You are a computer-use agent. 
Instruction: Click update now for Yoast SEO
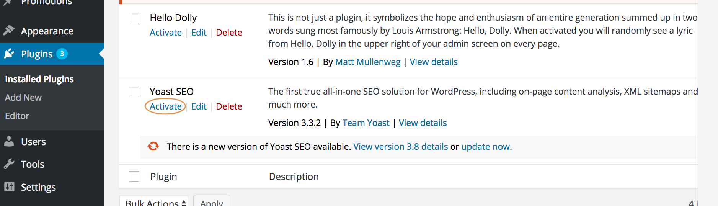(485, 147)
